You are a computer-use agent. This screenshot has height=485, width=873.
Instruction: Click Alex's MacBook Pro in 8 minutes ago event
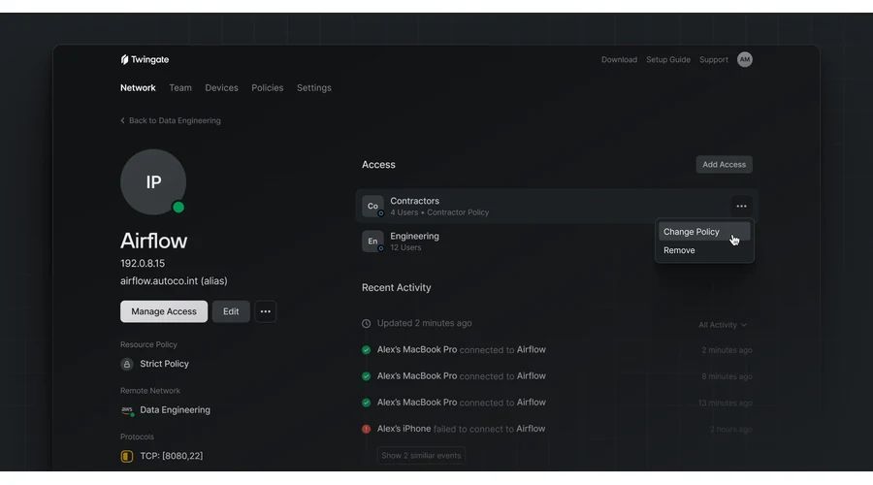pyautogui.click(x=417, y=375)
